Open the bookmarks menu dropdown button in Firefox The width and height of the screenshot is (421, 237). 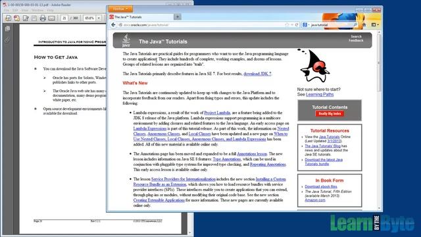(375, 25)
